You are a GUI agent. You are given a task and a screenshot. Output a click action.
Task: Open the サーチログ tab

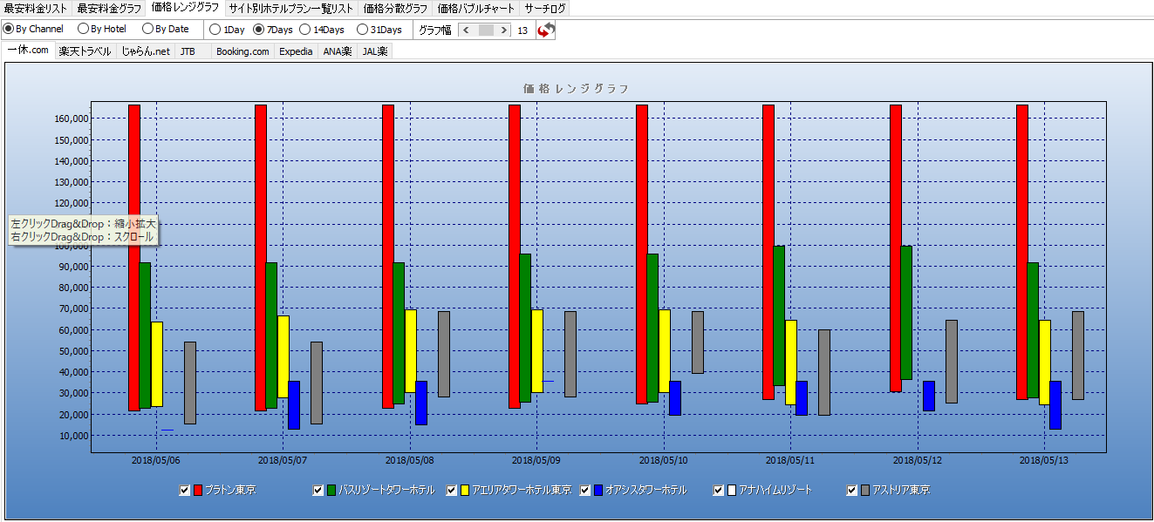[545, 9]
